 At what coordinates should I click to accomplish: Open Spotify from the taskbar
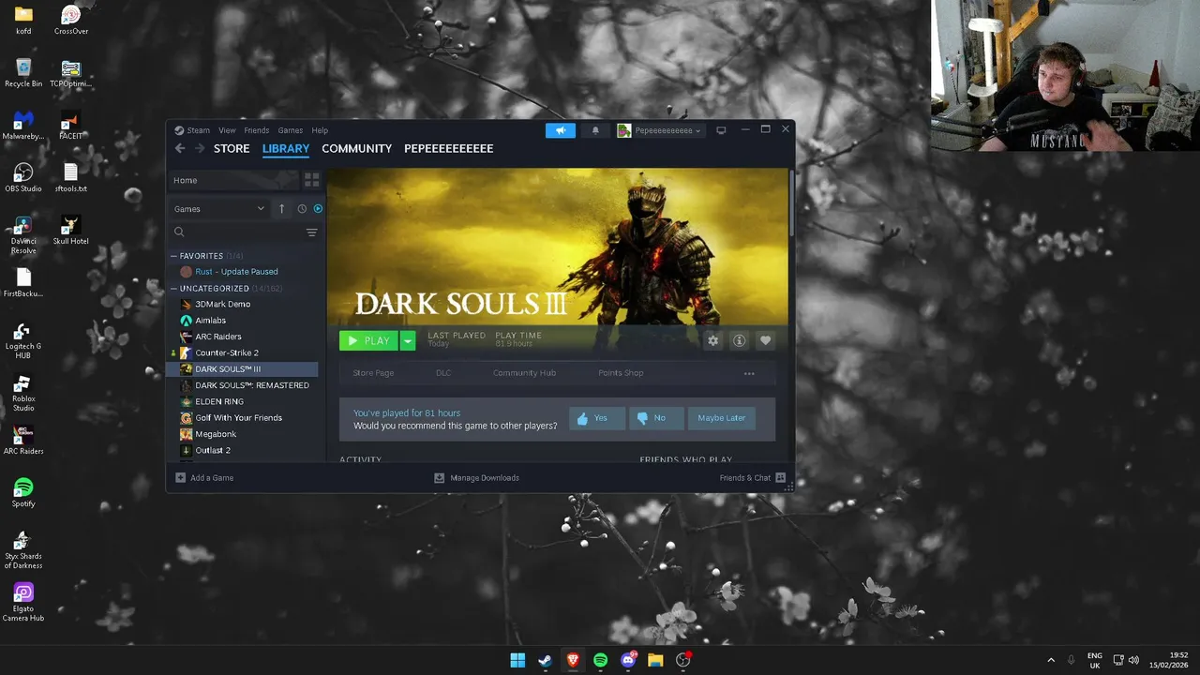[600, 660]
